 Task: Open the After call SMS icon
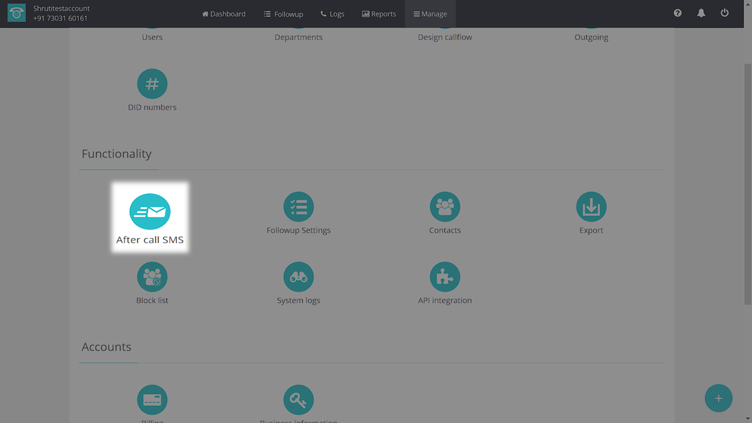150,211
